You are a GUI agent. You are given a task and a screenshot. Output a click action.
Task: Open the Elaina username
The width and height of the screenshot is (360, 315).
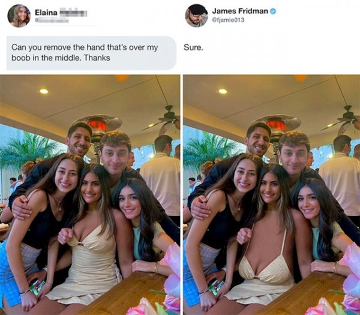[46, 13]
